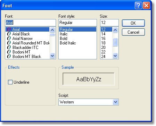
Task: Click the font list scroll up arrow
Action: (52, 30)
